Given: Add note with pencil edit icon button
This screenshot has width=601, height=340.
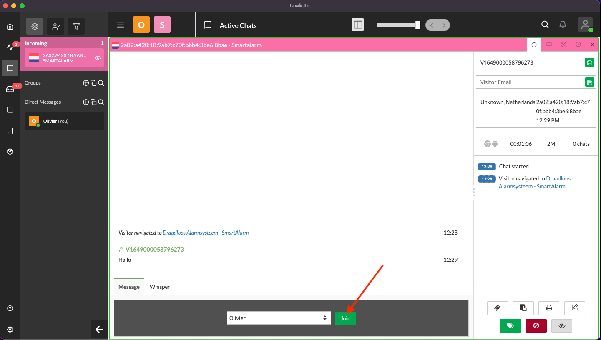Looking at the screenshot, I should (x=575, y=307).
